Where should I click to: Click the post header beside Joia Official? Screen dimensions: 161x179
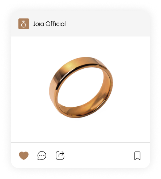tap(81, 24)
